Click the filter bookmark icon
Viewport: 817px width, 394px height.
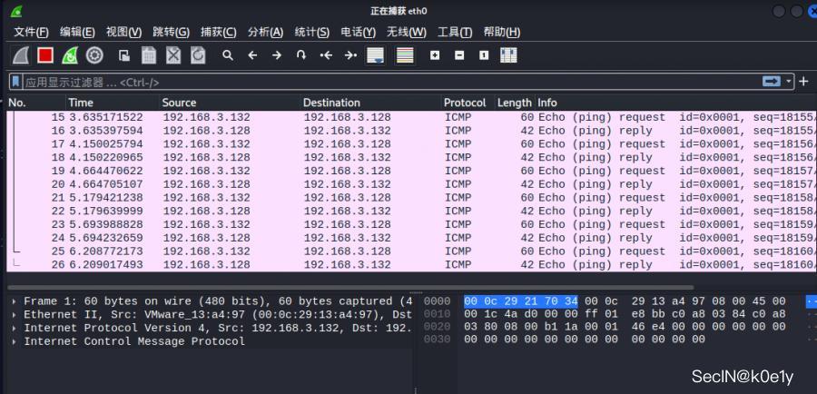pyautogui.click(x=16, y=82)
